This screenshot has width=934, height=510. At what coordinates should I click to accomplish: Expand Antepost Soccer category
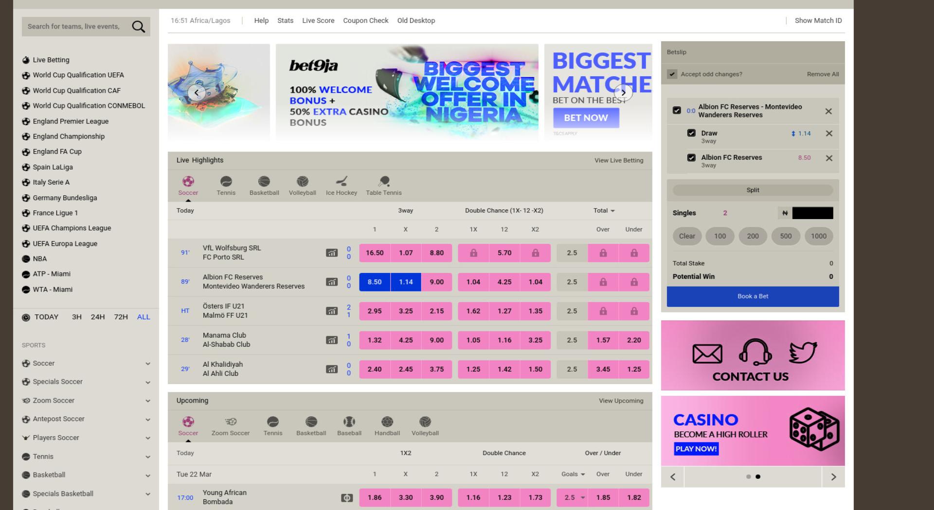click(x=148, y=420)
